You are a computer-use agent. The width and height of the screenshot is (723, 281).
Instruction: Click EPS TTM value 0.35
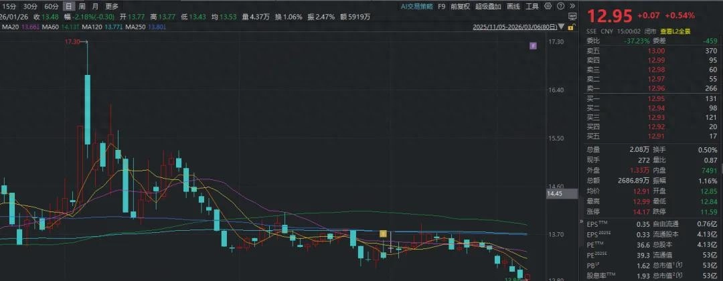[x=643, y=224]
